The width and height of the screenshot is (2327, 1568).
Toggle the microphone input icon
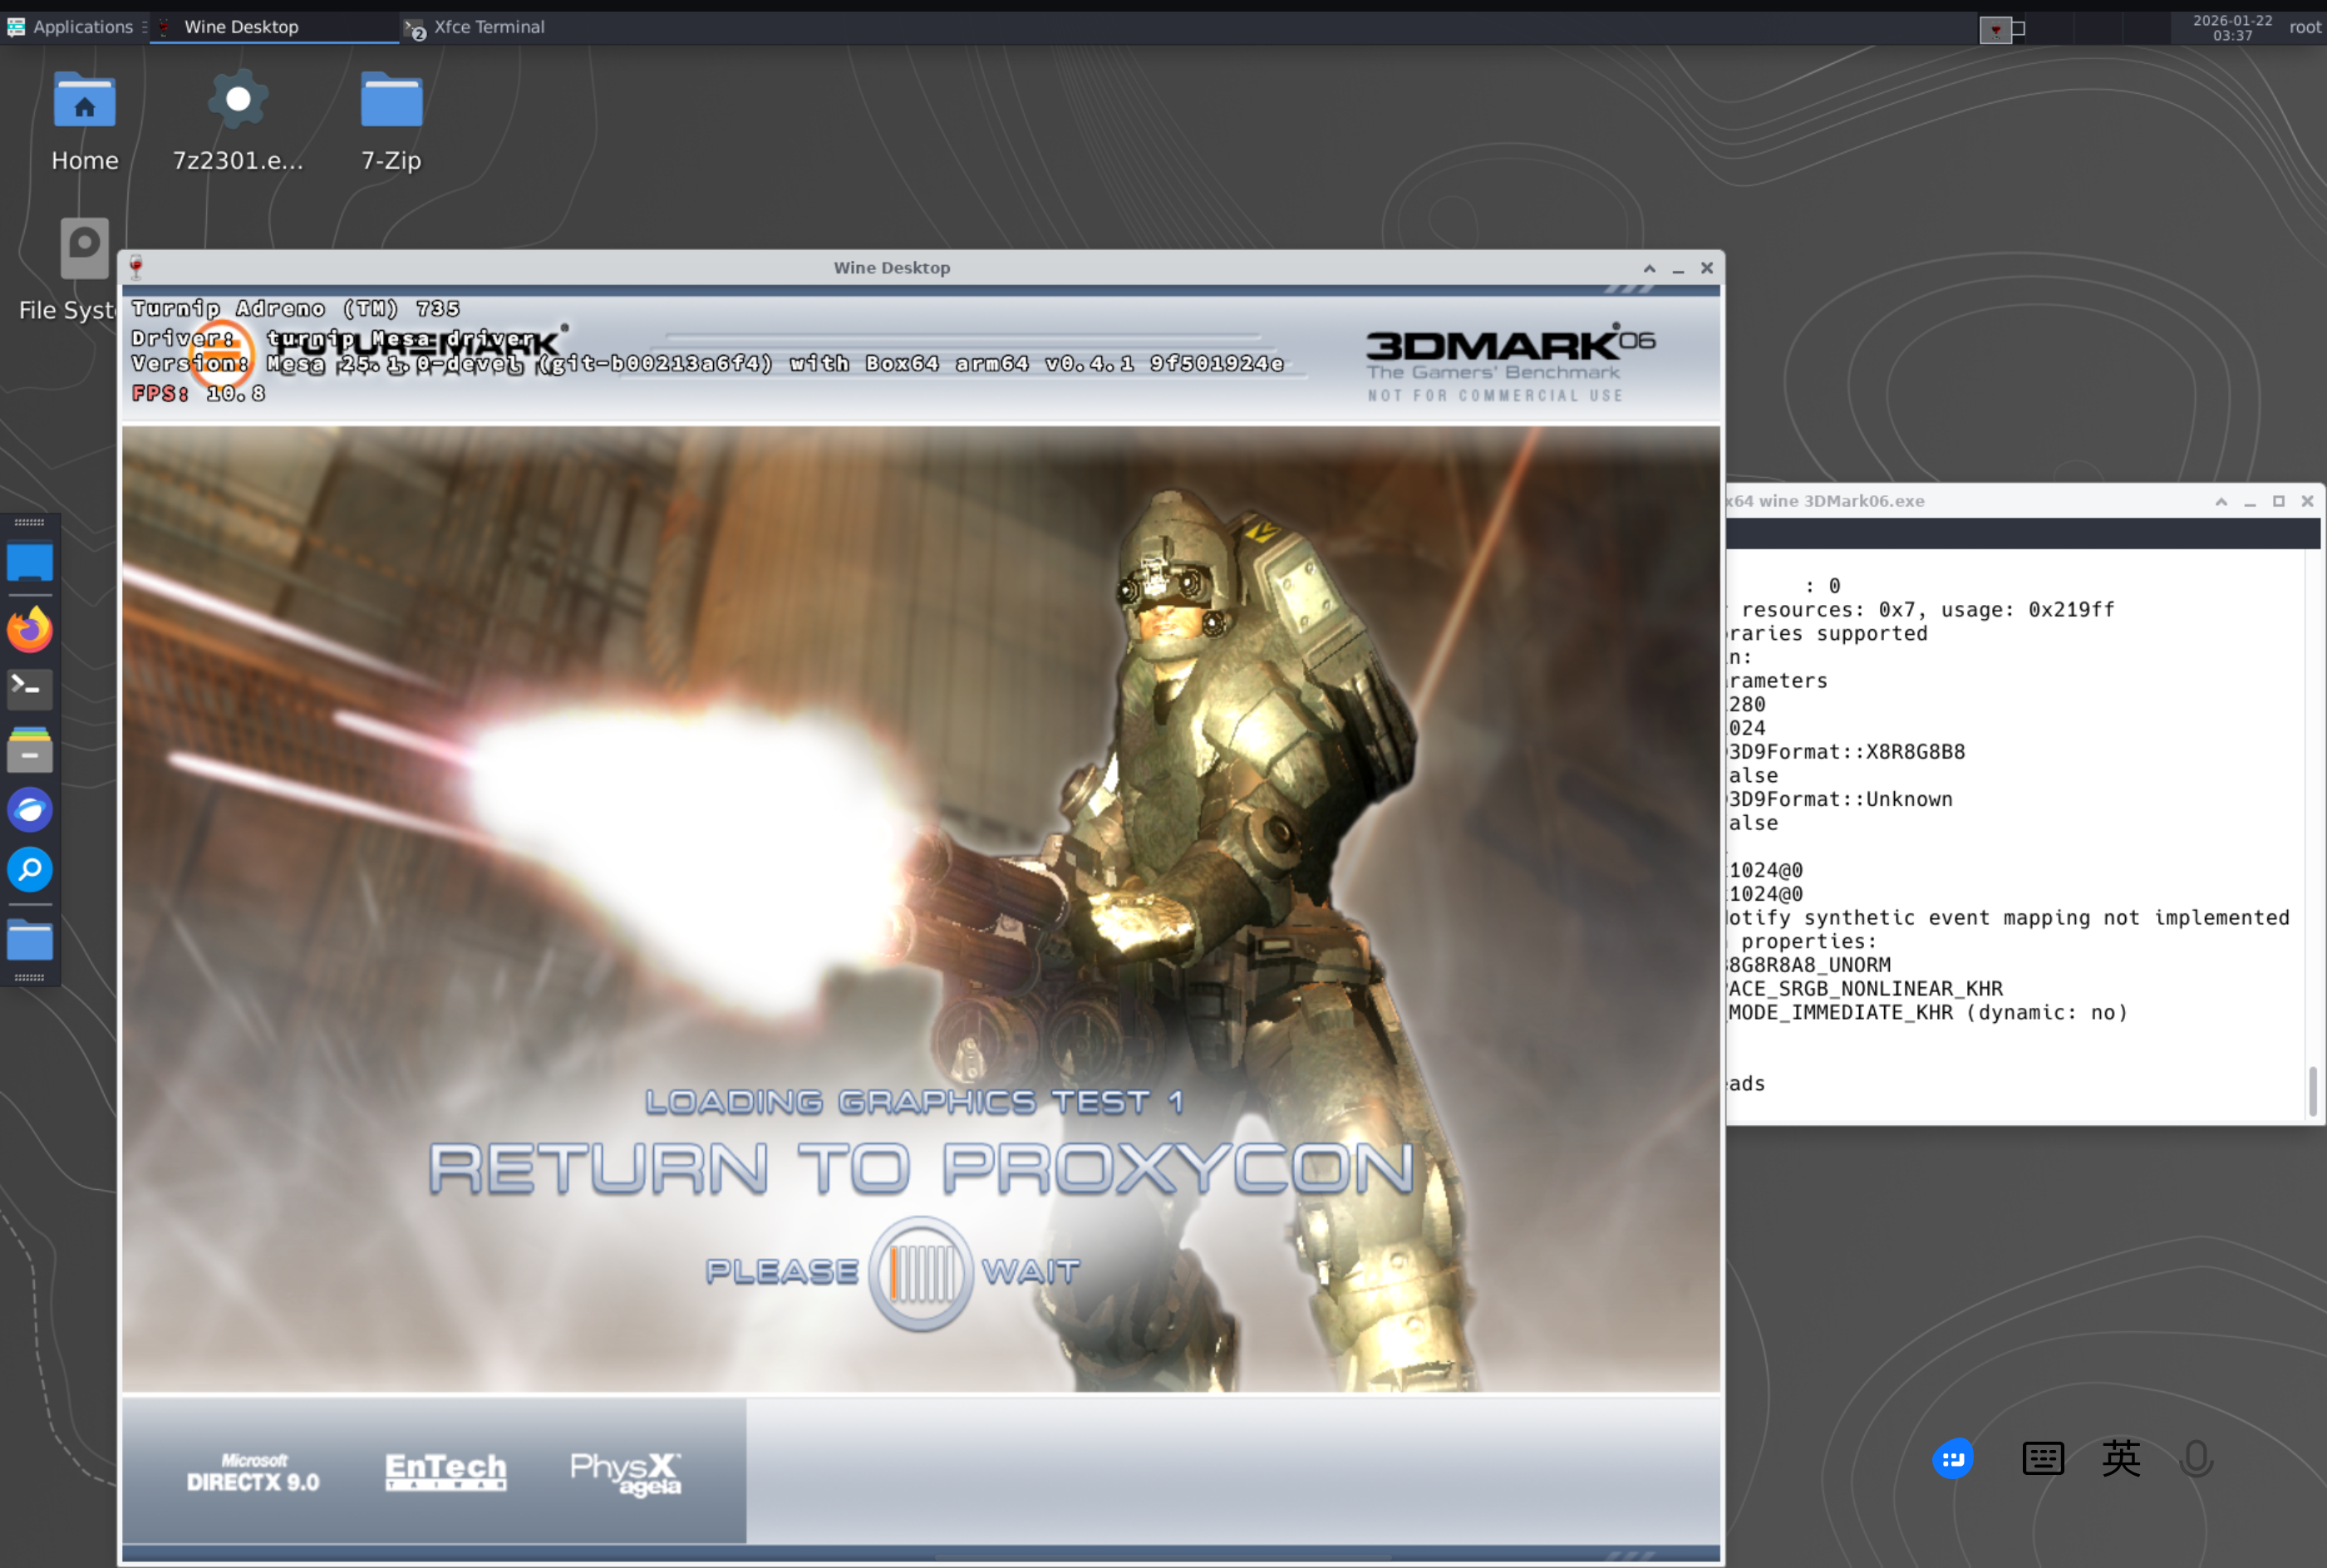click(x=2196, y=1459)
